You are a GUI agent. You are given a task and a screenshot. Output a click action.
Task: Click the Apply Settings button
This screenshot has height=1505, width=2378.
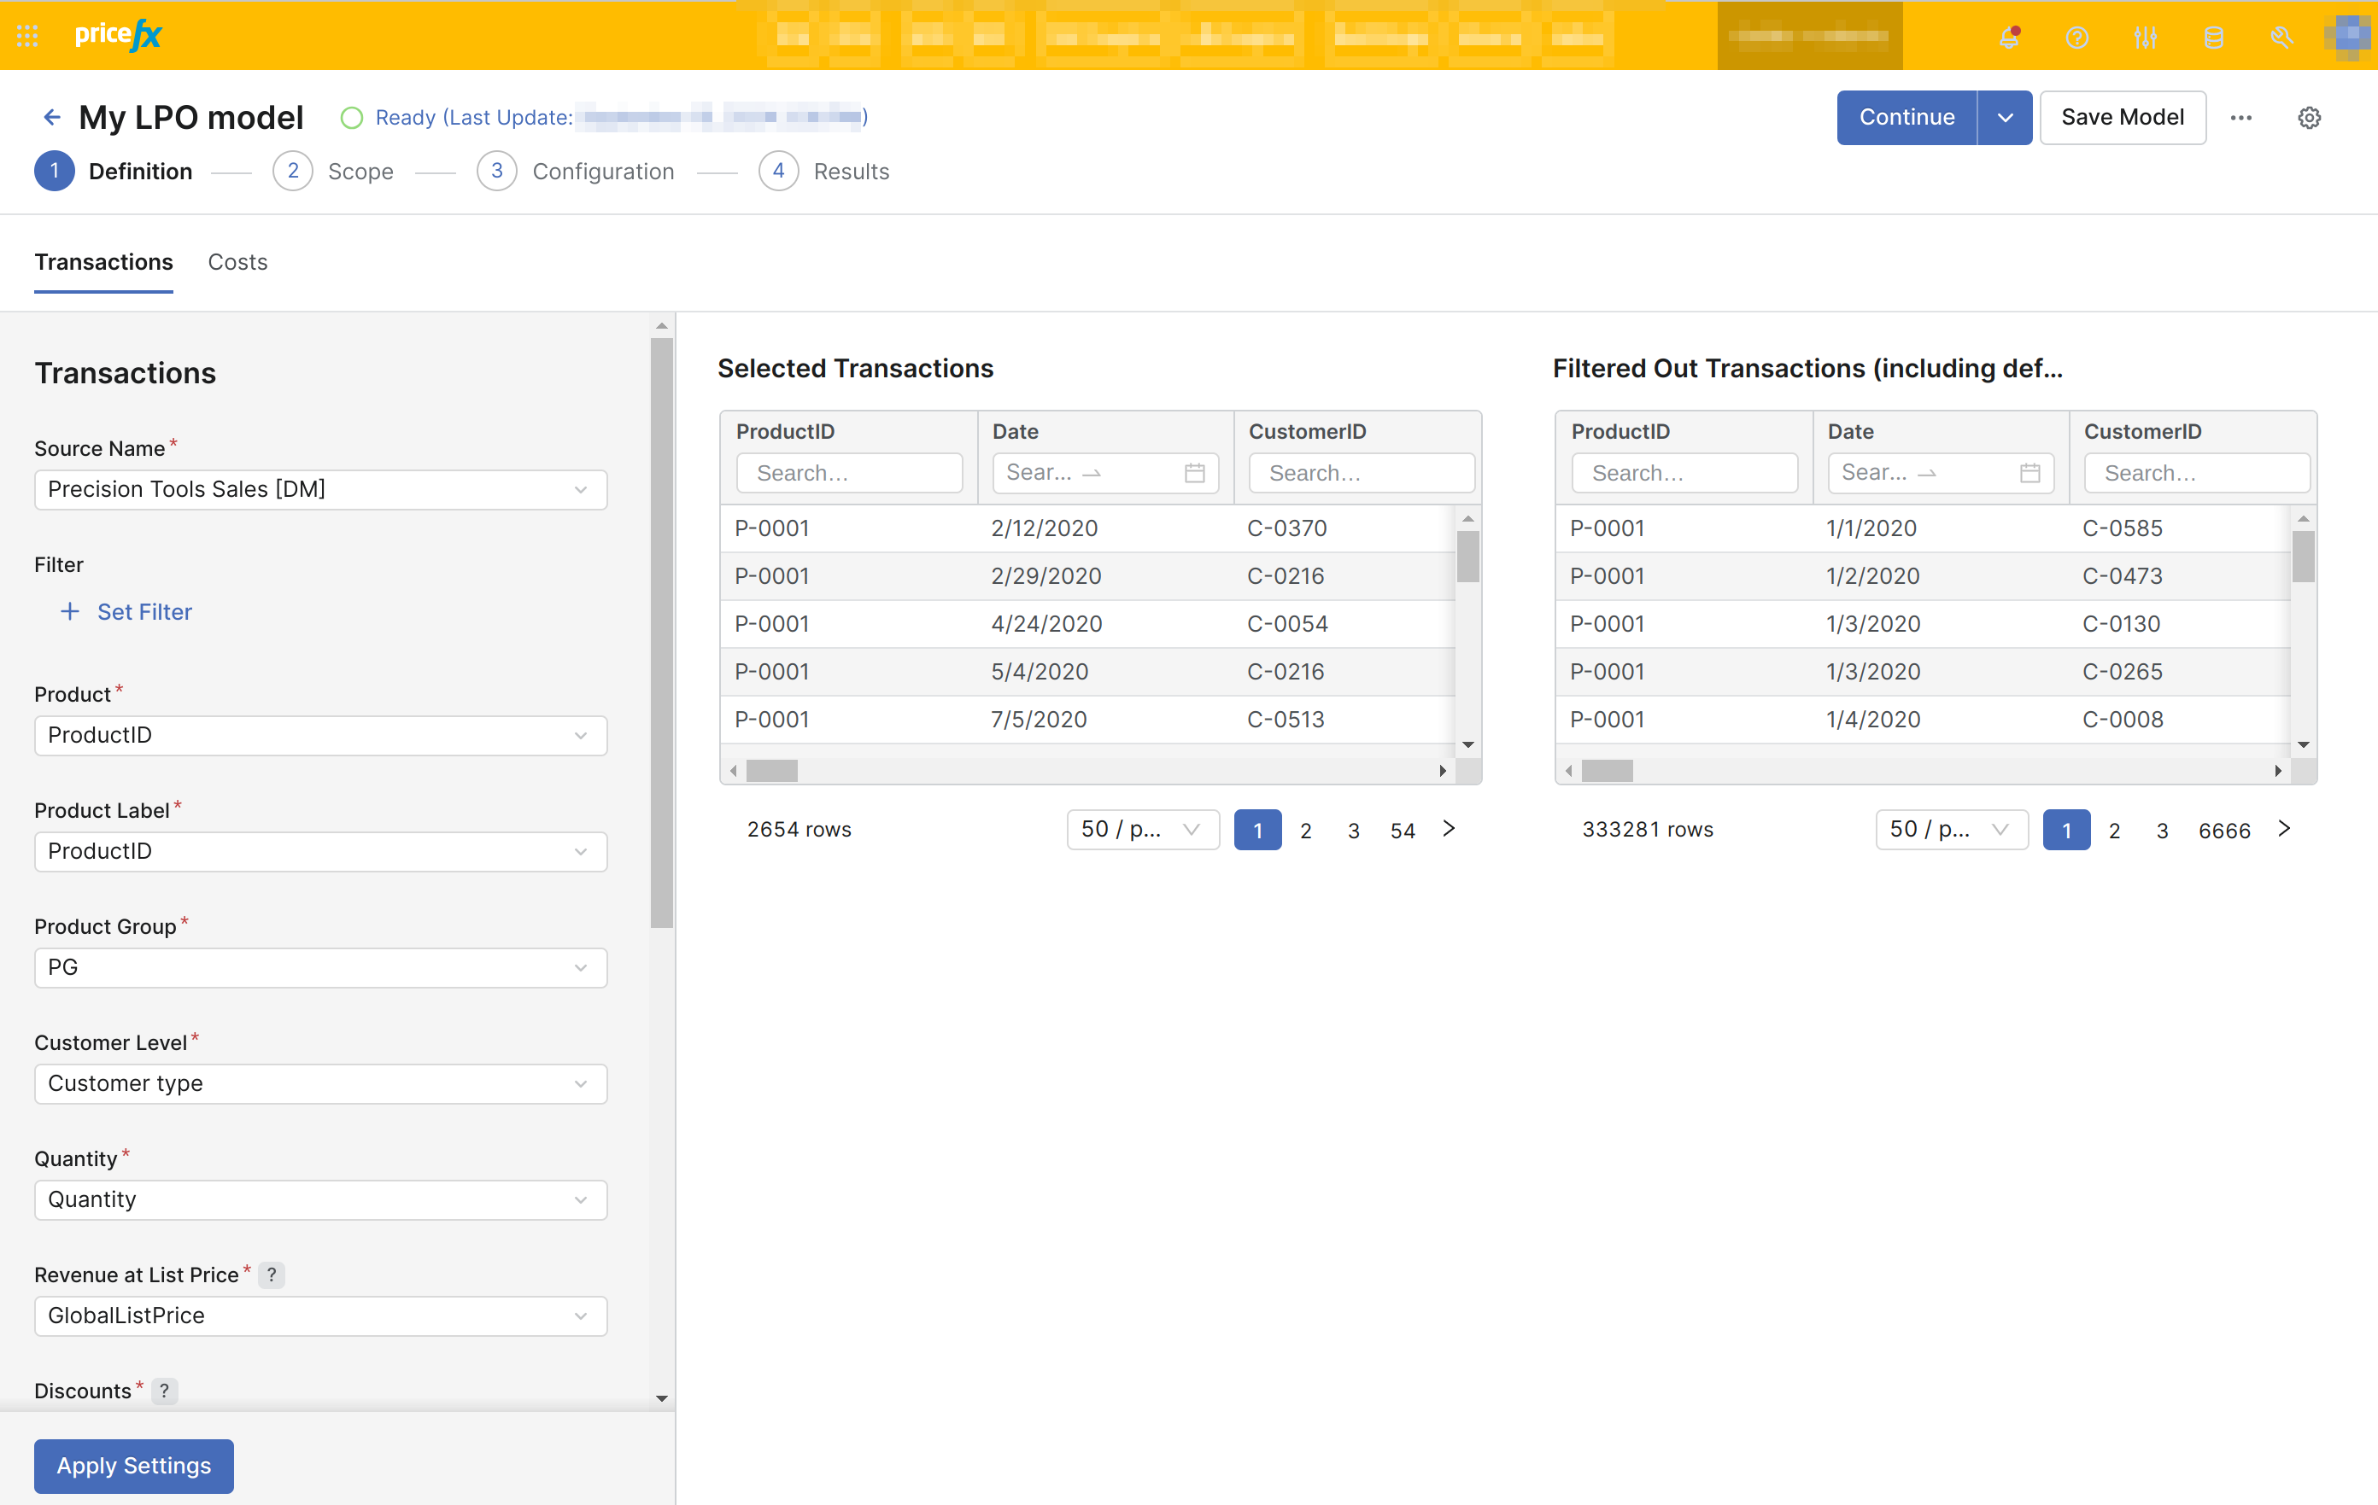coord(133,1466)
